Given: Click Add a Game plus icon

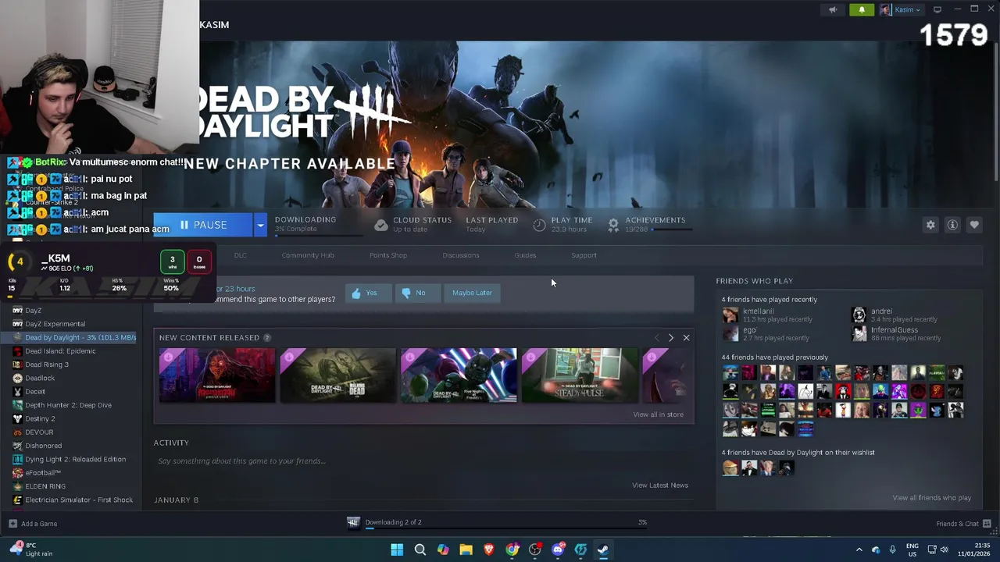Looking at the screenshot, I should pos(12,524).
